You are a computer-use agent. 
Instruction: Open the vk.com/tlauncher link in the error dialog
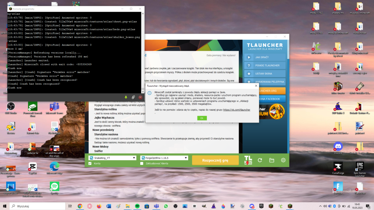click(237, 110)
